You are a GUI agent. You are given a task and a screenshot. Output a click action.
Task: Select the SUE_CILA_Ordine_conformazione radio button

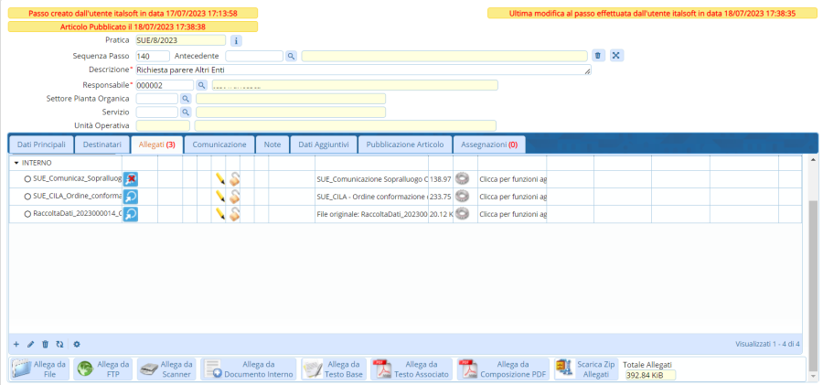click(x=27, y=196)
